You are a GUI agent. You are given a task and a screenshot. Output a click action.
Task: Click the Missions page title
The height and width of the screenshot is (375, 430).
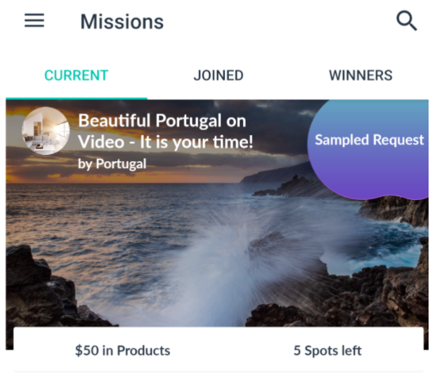point(122,22)
